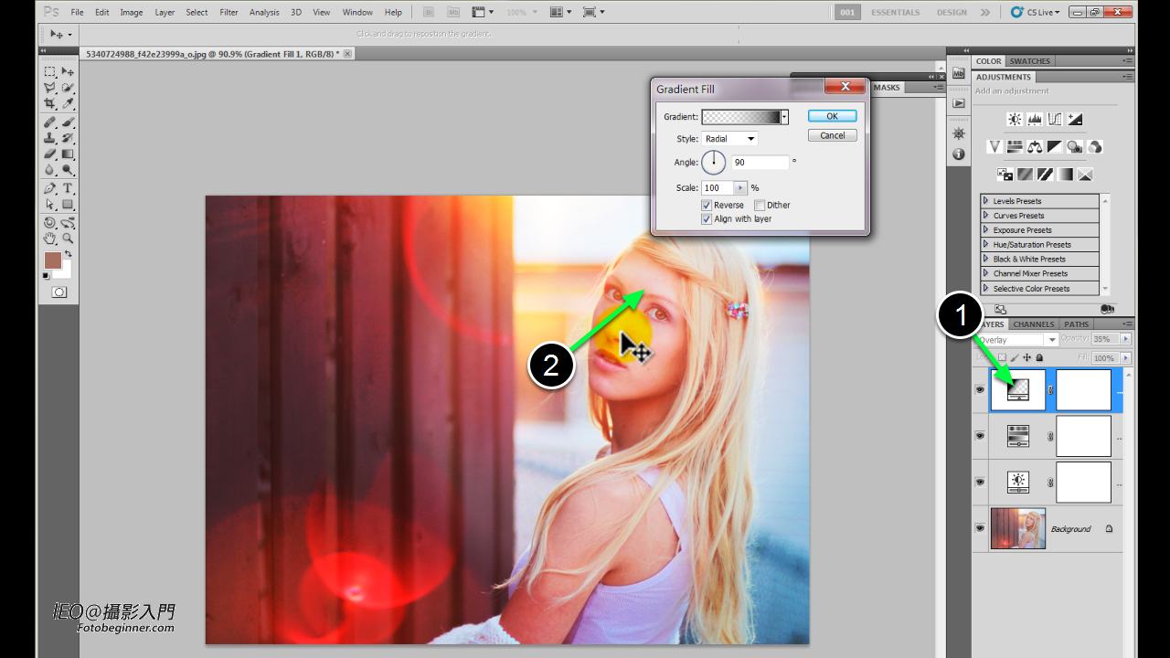Select the 3D Orbit camera tool

tap(68, 222)
